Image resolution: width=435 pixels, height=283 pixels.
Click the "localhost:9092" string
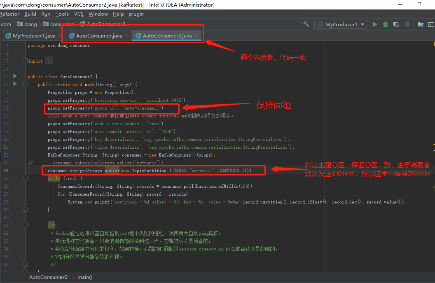click(165, 101)
